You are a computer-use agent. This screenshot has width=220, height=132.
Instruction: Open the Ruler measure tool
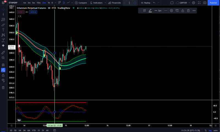coord(3,53)
